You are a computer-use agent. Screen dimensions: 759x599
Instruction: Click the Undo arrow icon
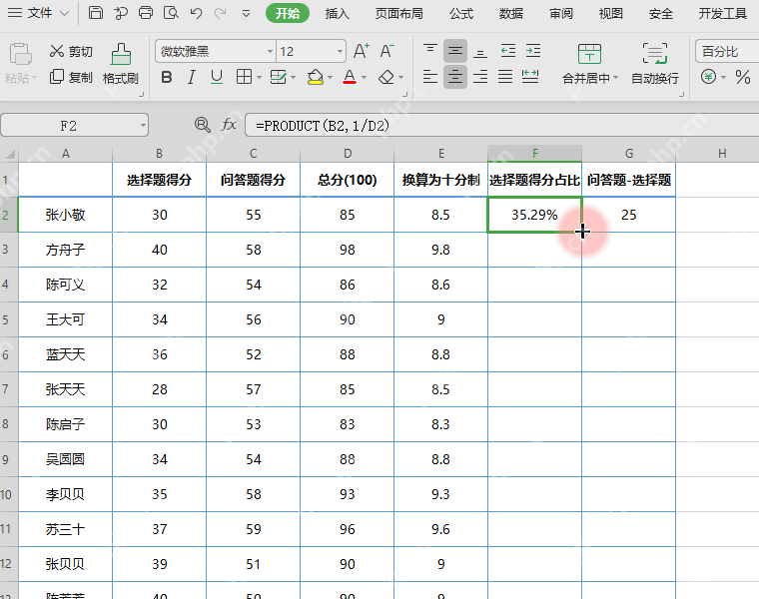click(x=196, y=13)
